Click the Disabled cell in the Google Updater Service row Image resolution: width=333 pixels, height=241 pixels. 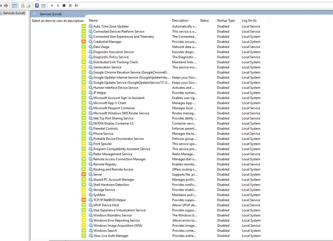223,82
